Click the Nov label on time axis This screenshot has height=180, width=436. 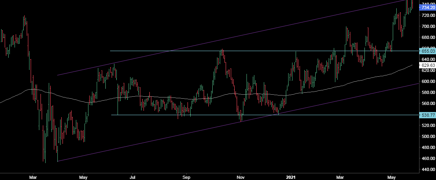[241, 177]
